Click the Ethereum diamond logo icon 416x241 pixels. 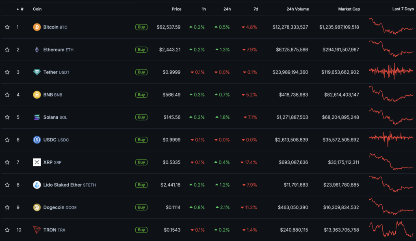pyautogui.click(x=37, y=50)
